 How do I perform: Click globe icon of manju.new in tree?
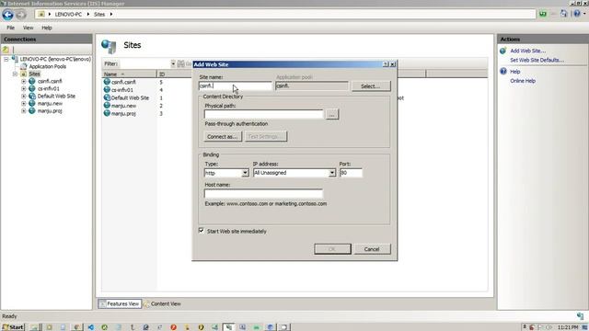32,104
